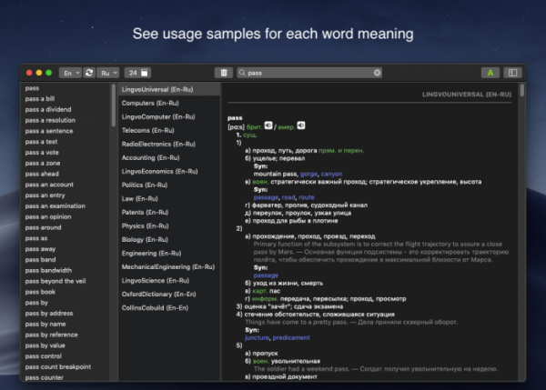Toggle the sidebar panel layout icon
The height and width of the screenshot is (390, 546).
coord(512,73)
